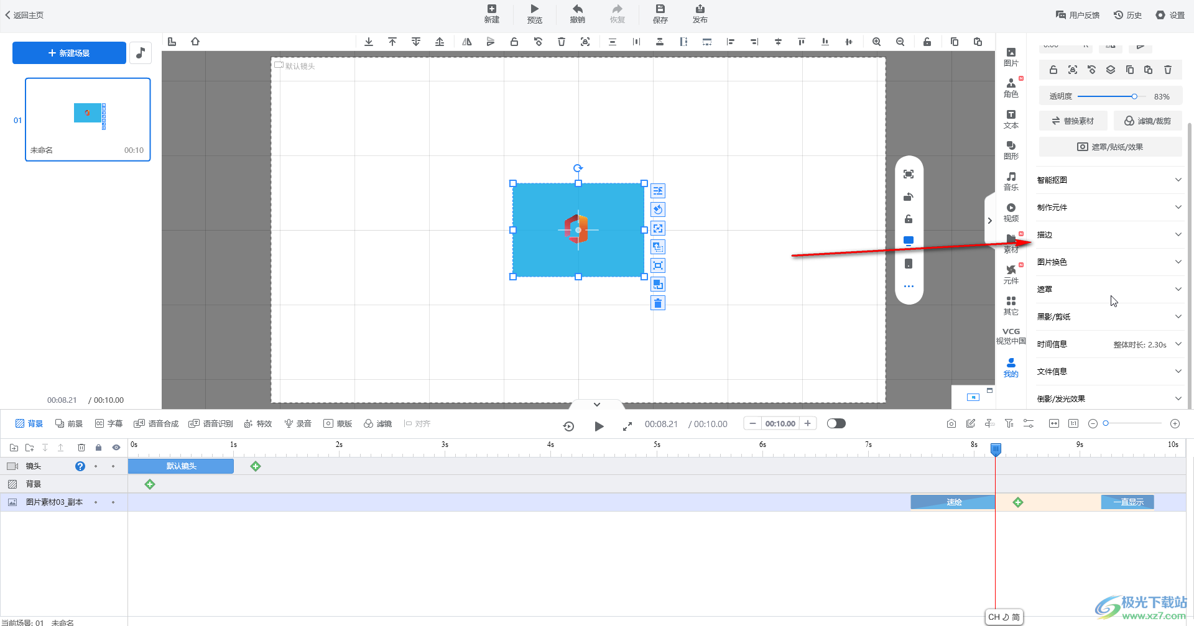Image resolution: width=1194 pixels, height=626 pixels.
Task: Select scene 01 thumbnail 未命名
Action: pyautogui.click(x=88, y=119)
